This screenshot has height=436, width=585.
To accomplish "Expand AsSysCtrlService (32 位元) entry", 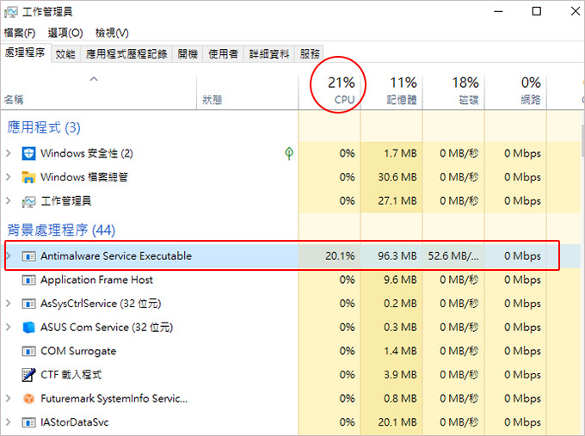I will tap(9, 304).
